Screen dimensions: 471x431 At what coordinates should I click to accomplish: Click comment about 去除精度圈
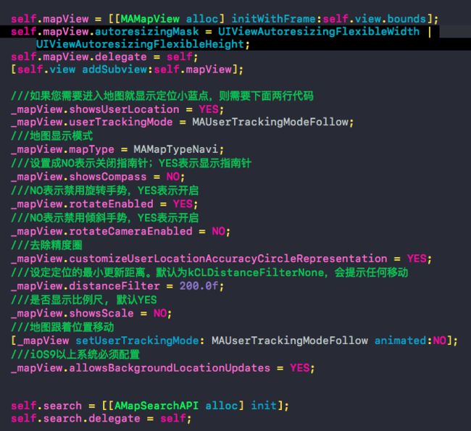point(46,245)
